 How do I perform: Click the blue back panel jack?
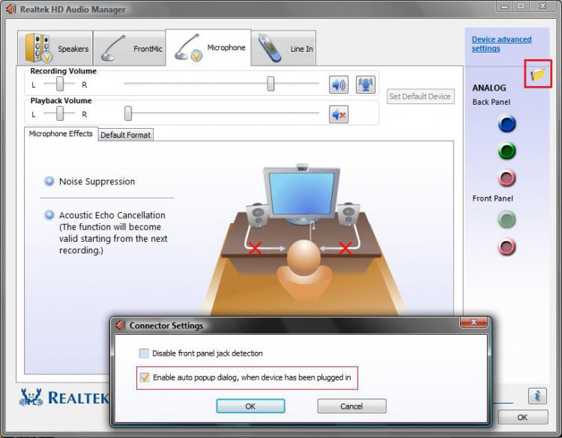coord(507,124)
